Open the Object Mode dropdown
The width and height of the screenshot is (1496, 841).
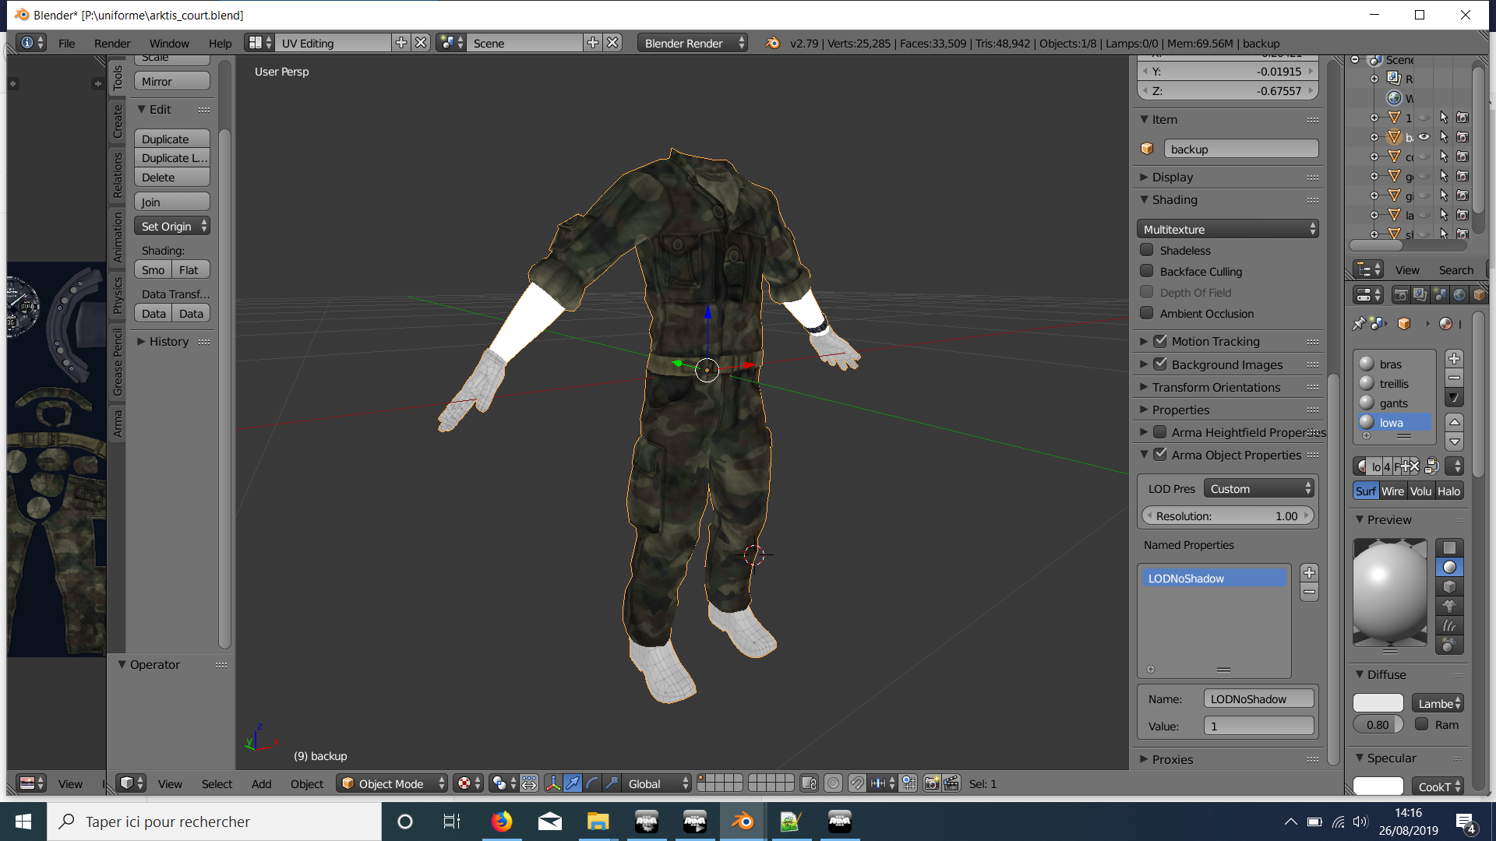click(393, 783)
